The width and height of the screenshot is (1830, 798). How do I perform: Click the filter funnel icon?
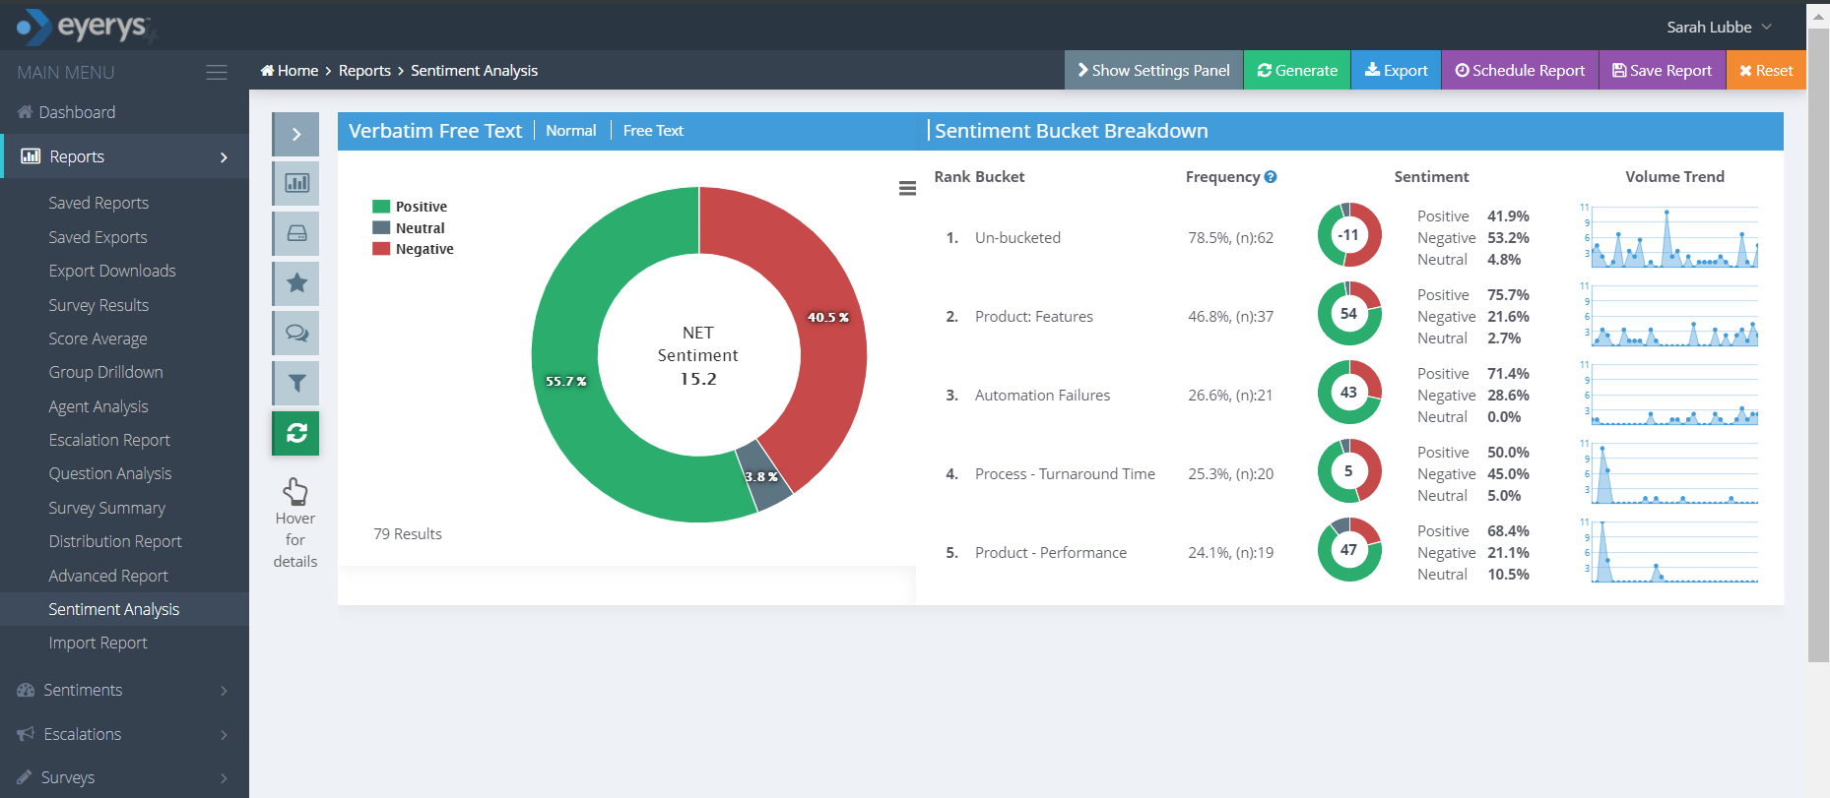[295, 383]
